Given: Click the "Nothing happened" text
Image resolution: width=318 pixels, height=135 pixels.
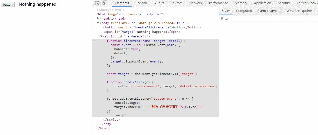Looking at the screenshot, I should (38, 4).
